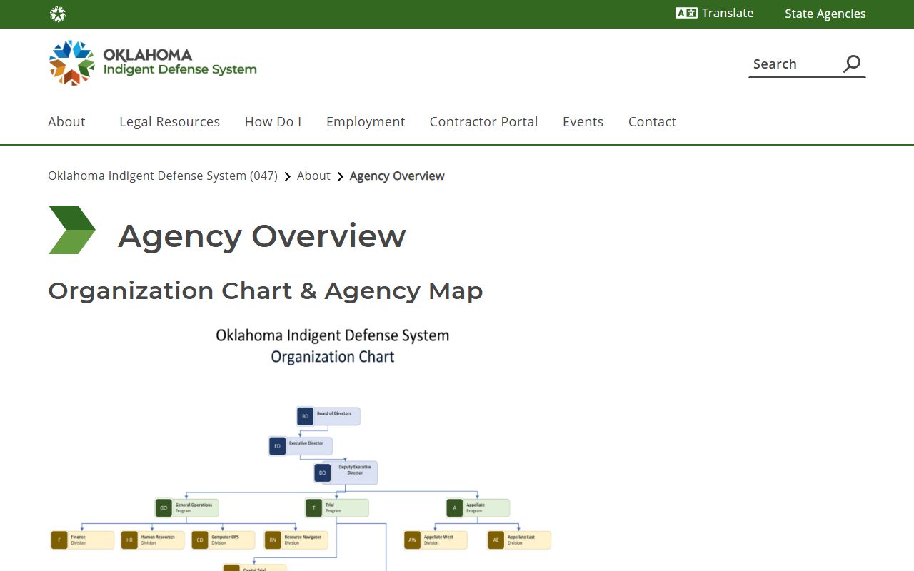Click the organization chart title text
Screen dimensions: 914x571
(333, 346)
